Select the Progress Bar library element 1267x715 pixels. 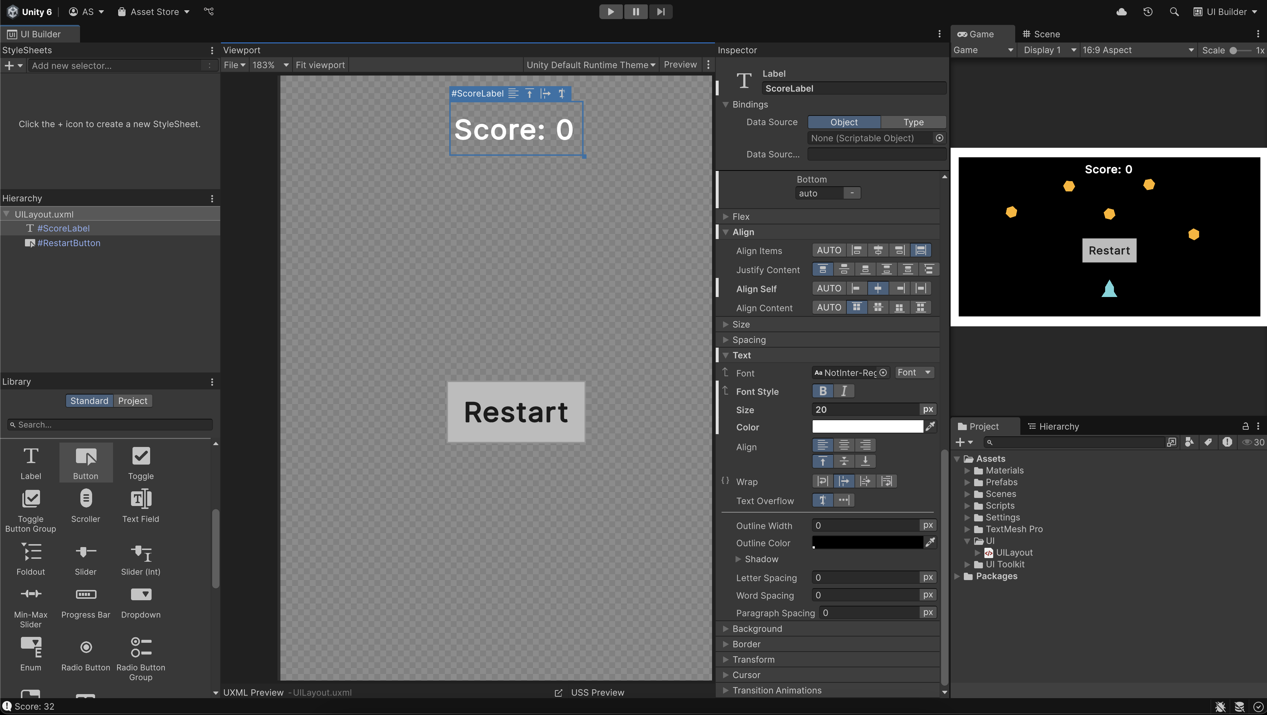(86, 602)
